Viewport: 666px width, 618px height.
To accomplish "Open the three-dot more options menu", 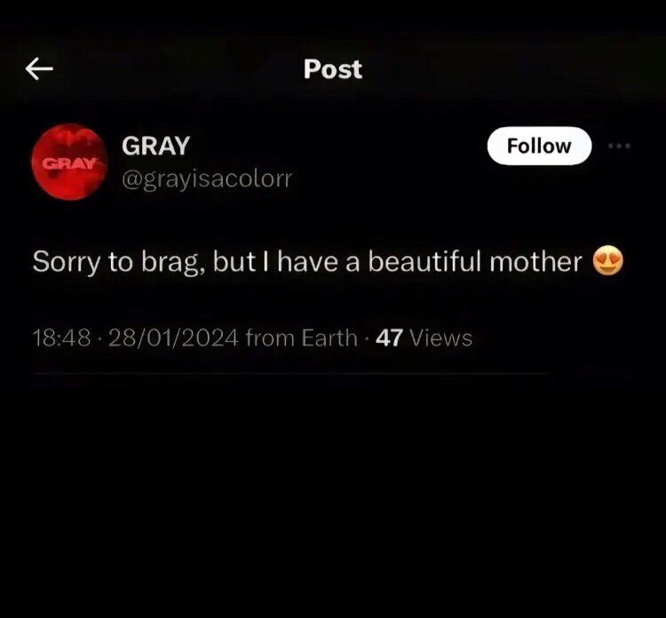I will click(x=619, y=146).
